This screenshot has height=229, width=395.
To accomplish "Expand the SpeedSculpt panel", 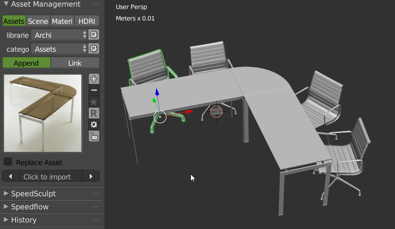I will (x=6, y=193).
